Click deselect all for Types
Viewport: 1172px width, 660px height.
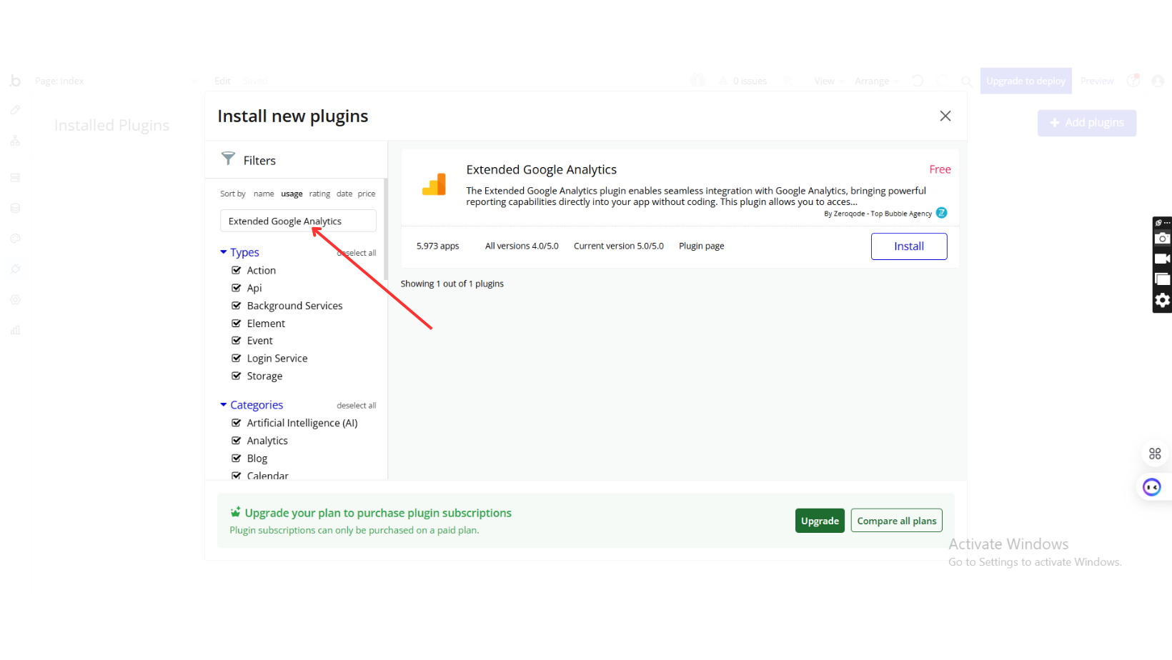point(356,253)
